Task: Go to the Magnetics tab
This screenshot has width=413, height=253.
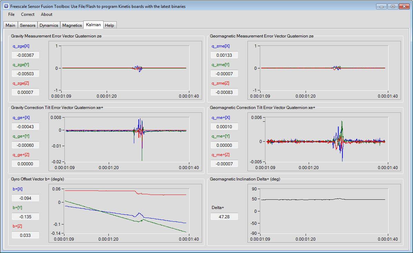Action: [72, 25]
